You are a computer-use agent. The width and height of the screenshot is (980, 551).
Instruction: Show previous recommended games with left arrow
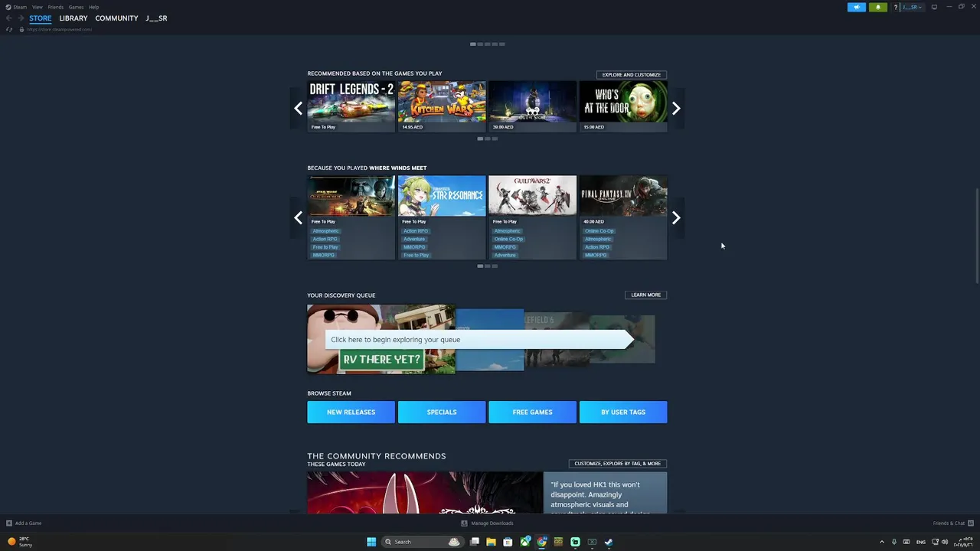click(x=298, y=108)
